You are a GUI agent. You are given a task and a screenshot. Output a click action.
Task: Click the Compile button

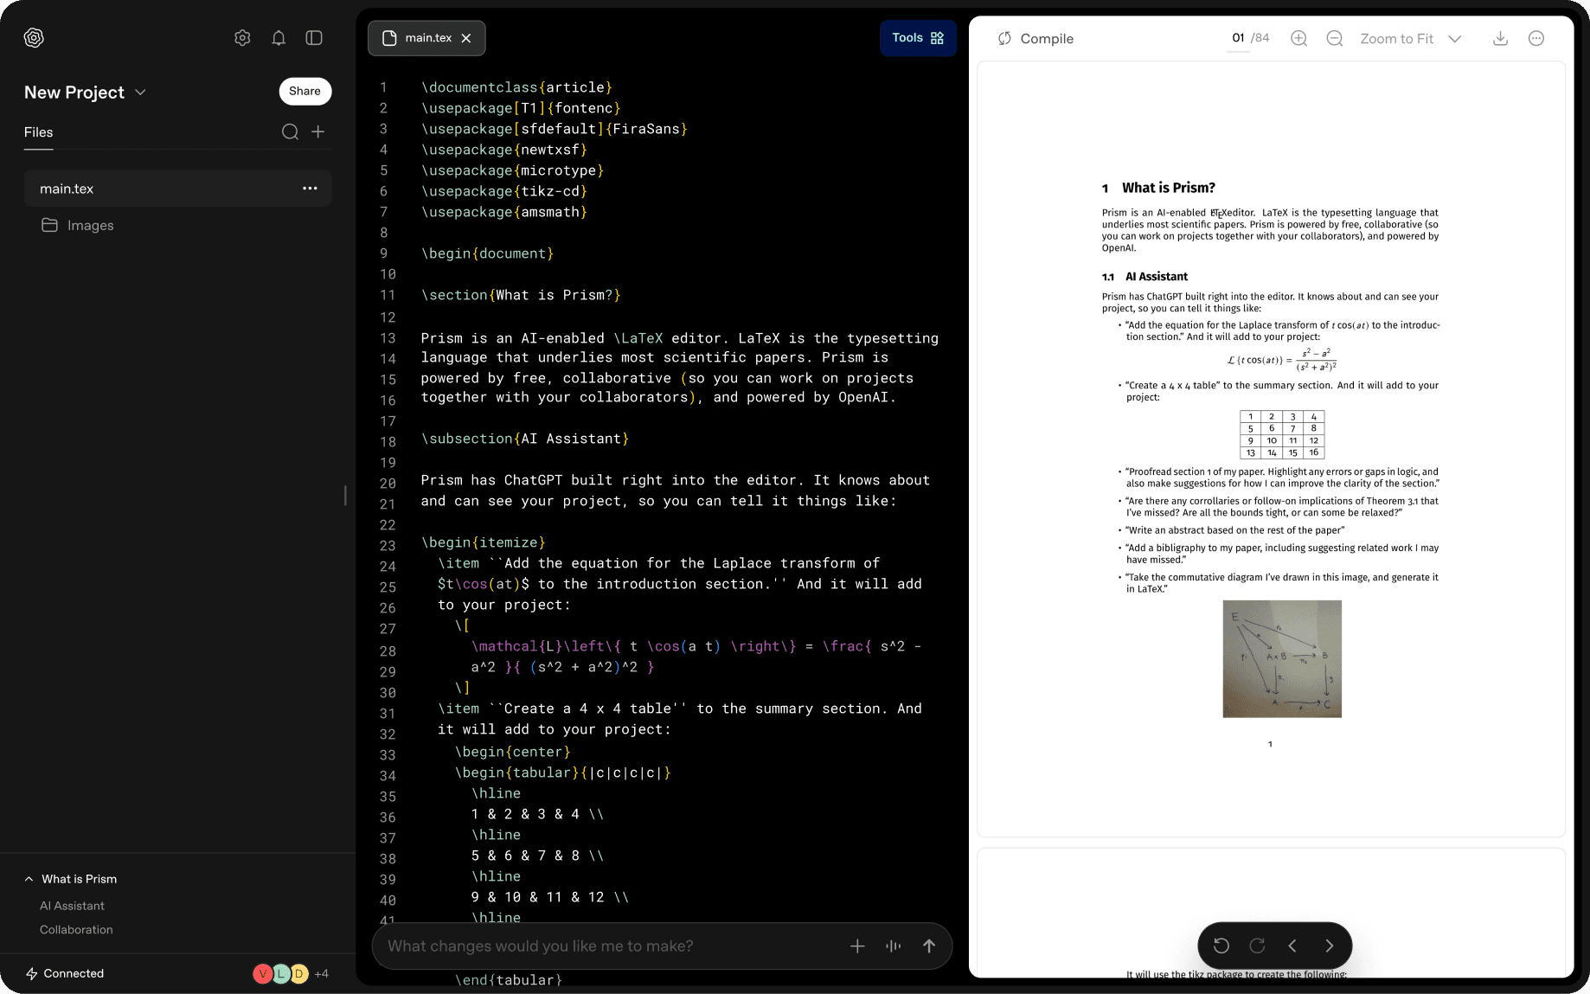(1035, 39)
